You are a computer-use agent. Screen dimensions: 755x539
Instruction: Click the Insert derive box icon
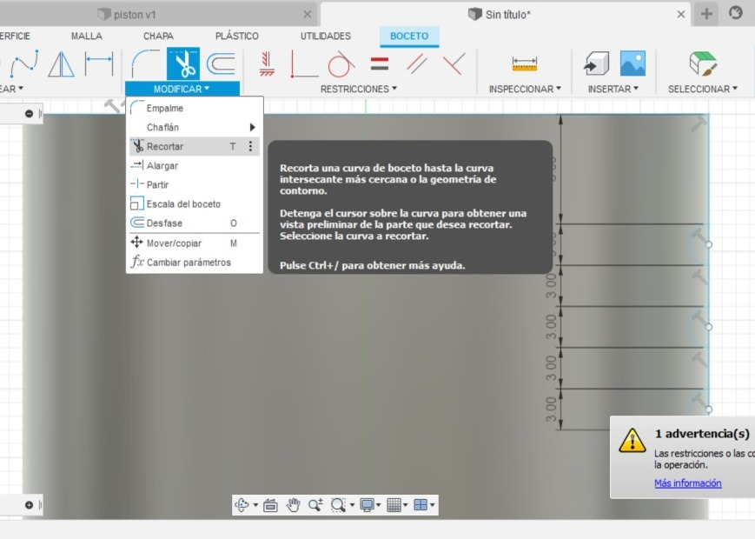point(596,63)
